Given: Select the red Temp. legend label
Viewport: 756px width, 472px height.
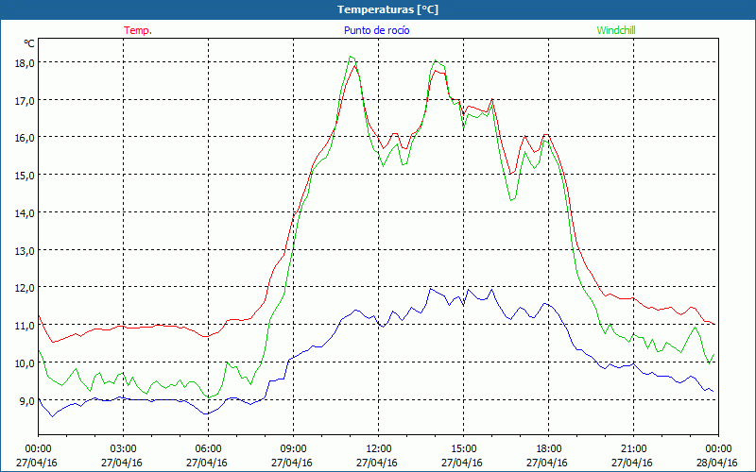Looking at the screenshot, I should point(138,30).
